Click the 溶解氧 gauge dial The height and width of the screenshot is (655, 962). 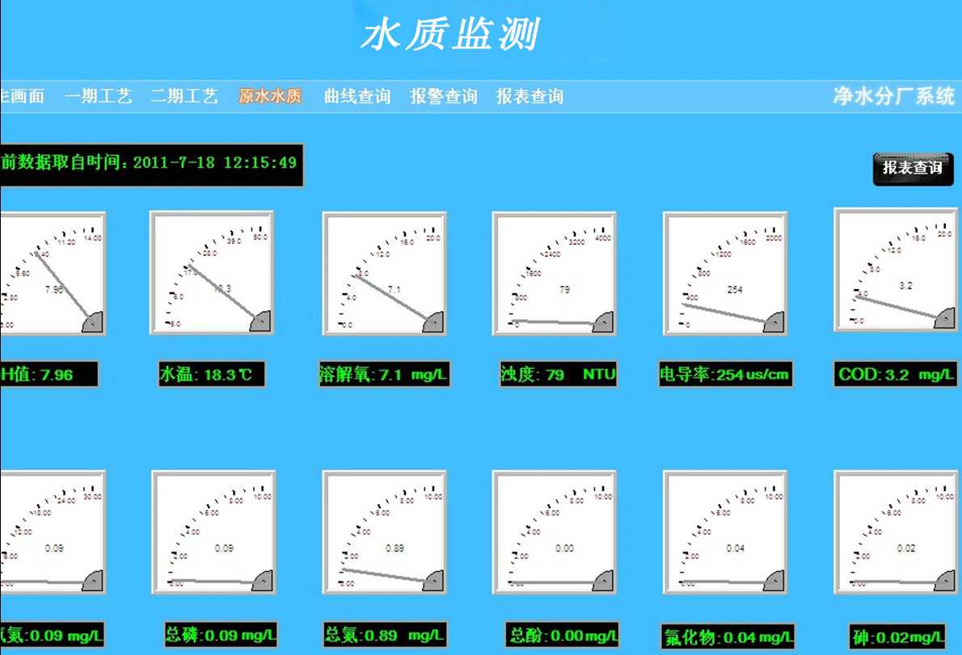(384, 273)
